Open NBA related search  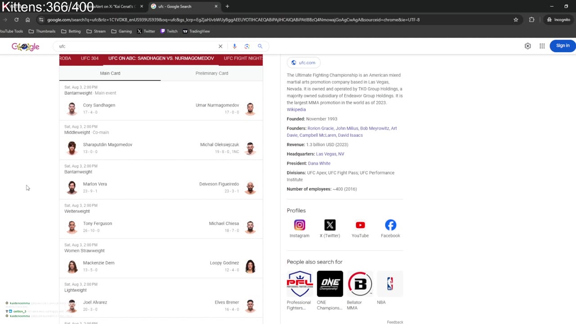[x=390, y=288]
